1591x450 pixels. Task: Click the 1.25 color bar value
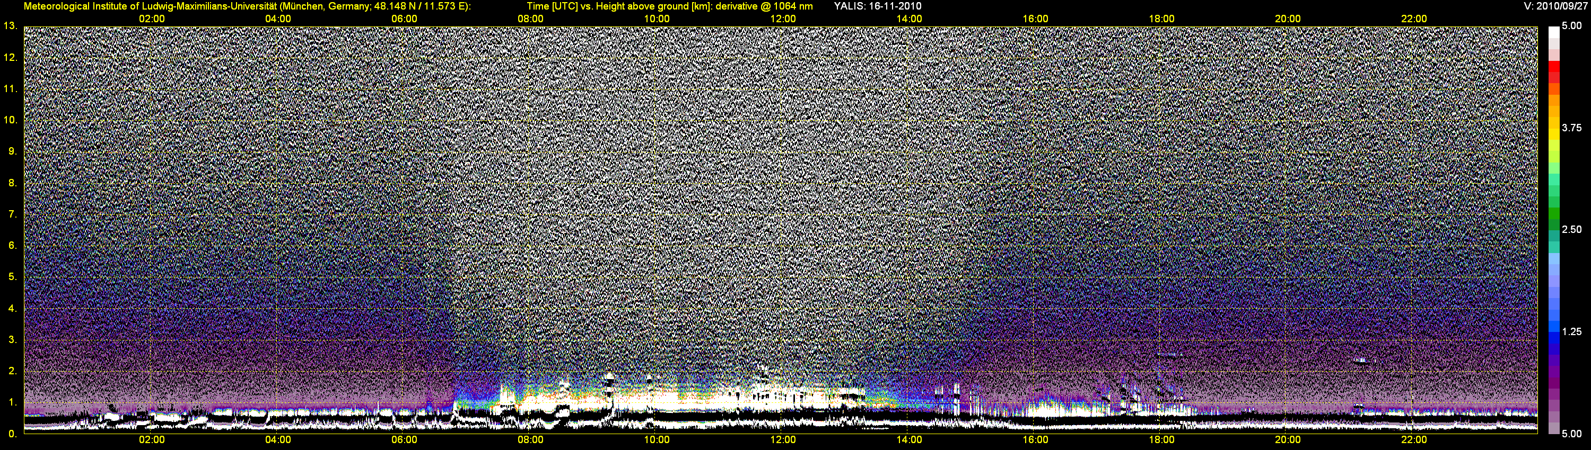[1572, 331]
